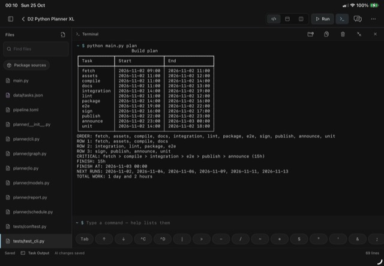Viewport: 384px width, 266px height.
Task: Create a new file in Files panel
Action: tap(63, 35)
